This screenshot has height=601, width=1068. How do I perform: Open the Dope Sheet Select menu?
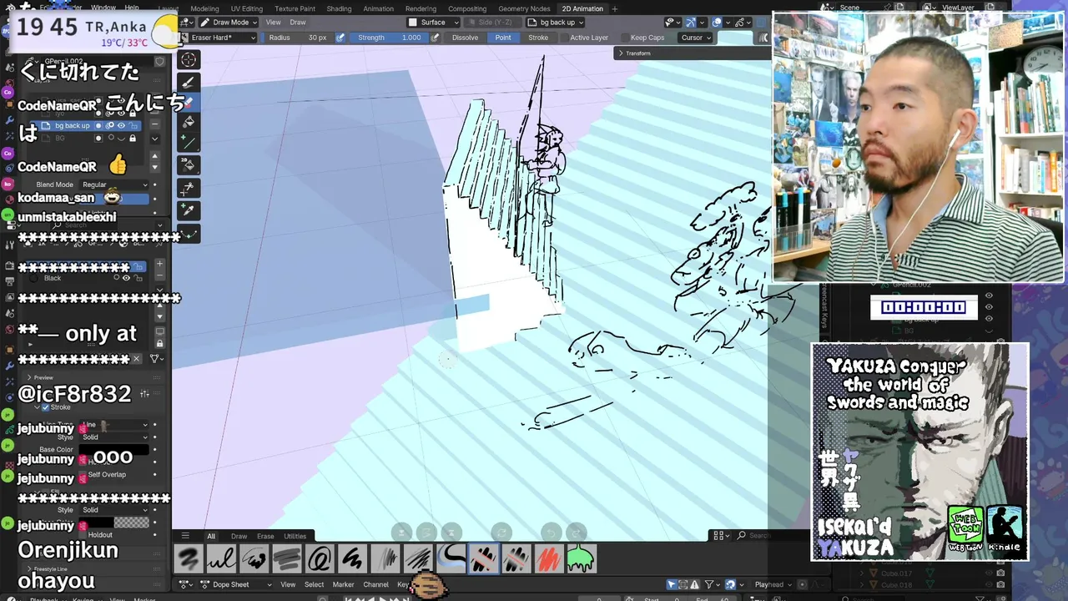[x=314, y=584]
